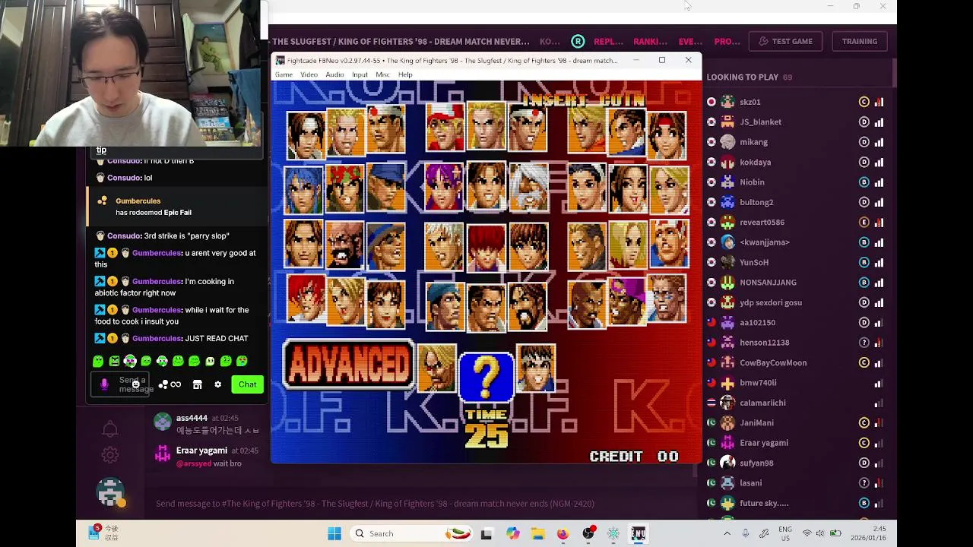Focus the Fightcade channel message input
973x547 pixels.
[x=422, y=503]
